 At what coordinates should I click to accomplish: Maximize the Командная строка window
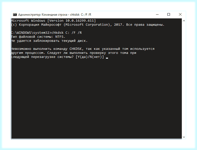[x=169, y=14]
